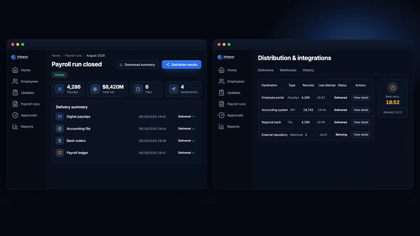
Task: Click the Payroll runs breadcrumb link
Action: pyautogui.click(x=73, y=56)
